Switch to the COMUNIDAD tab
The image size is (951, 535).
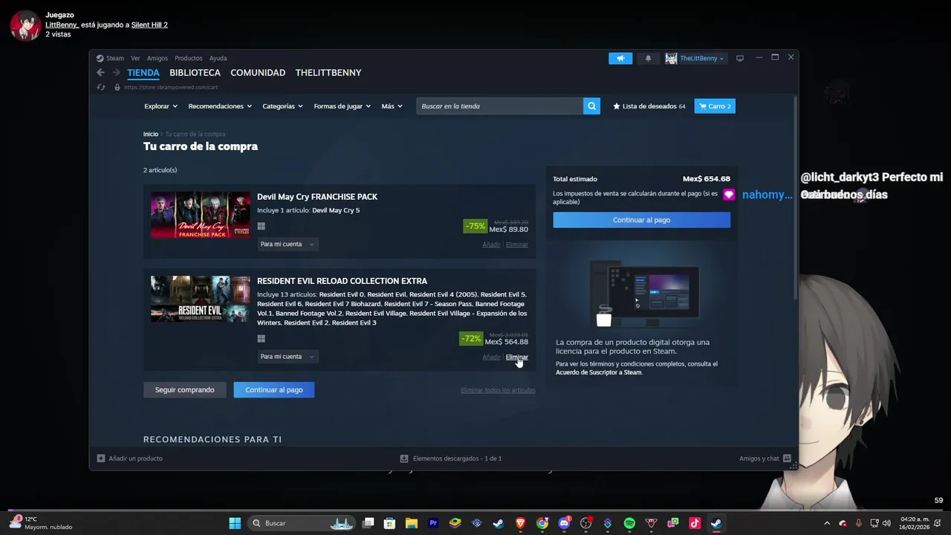click(x=258, y=73)
